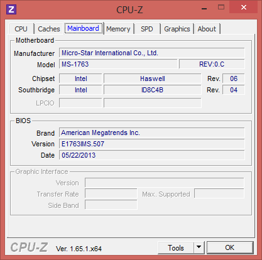262x260 pixels.
Task: Open the About tab
Action: [x=207, y=29]
